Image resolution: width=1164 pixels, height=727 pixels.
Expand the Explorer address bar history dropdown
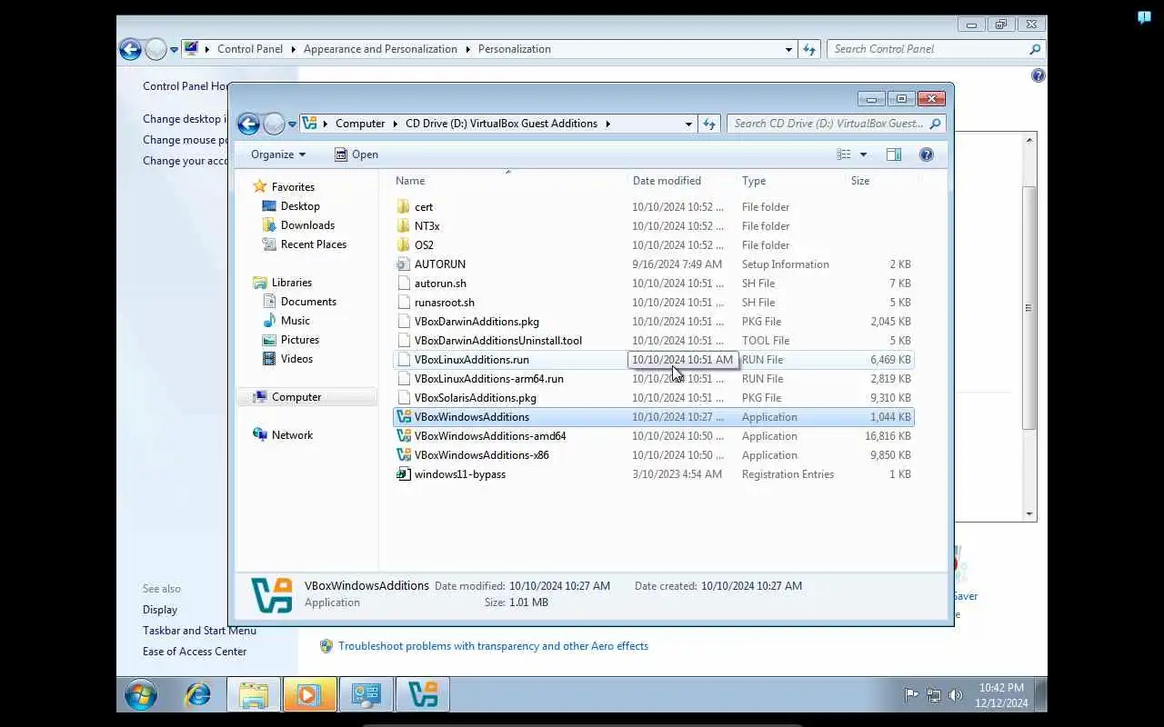coord(688,124)
